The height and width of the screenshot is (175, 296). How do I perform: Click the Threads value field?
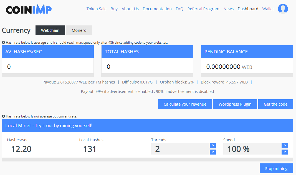point(181,149)
